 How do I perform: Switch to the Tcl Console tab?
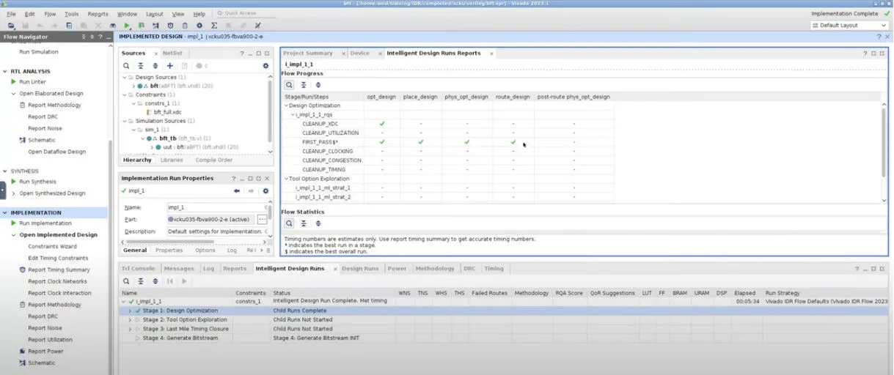point(138,269)
